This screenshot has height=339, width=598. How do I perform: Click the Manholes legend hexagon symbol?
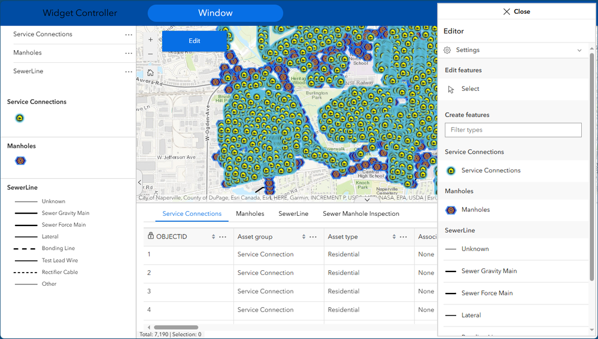point(20,161)
